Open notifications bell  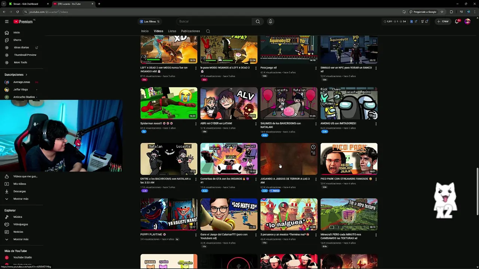click(x=457, y=21)
